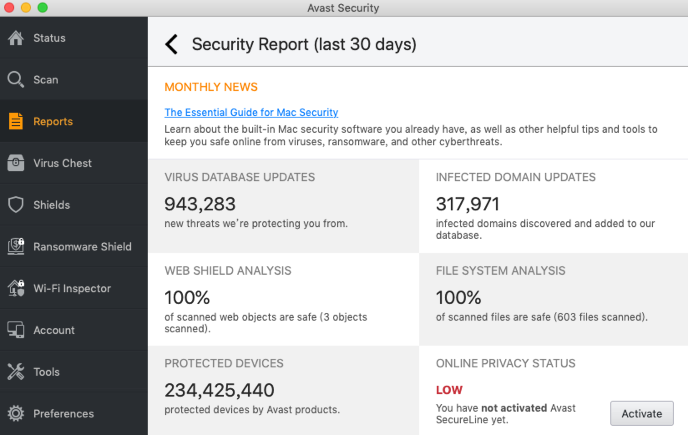688x435 pixels.
Task: Click the VIRUS DATABASE UPDATES heading
Action: click(x=240, y=177)
